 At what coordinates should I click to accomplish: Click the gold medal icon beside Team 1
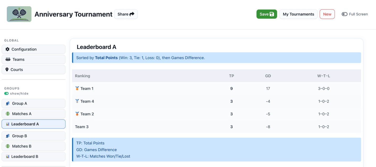pyautogui.click(x=78, y=88)
